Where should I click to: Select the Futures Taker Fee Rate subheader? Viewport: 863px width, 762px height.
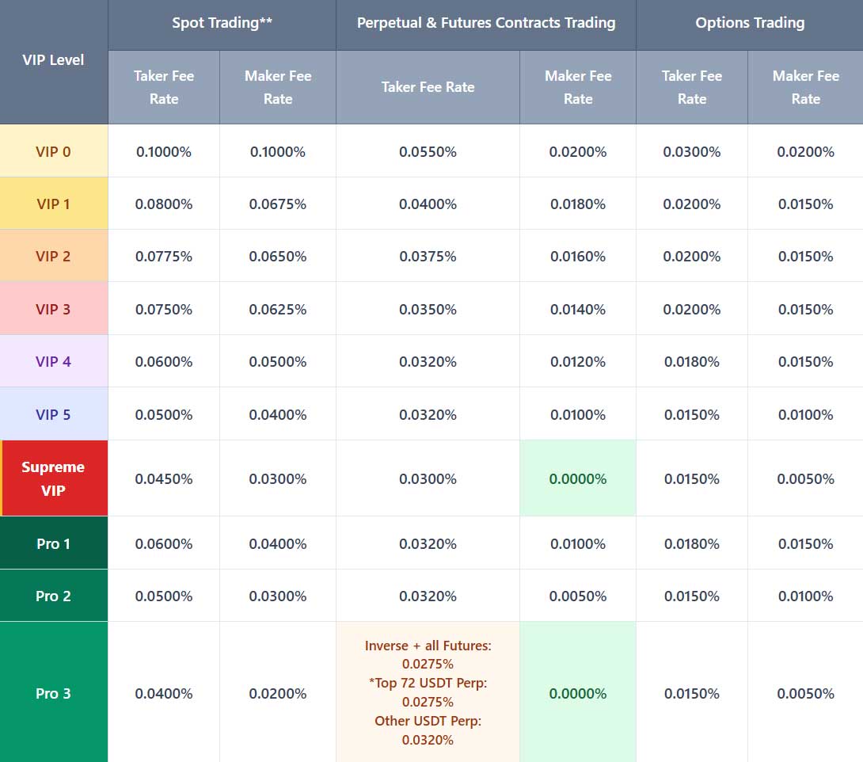coord(428,87)
